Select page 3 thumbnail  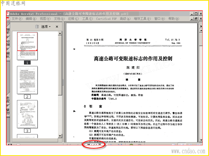coord(27,114)
